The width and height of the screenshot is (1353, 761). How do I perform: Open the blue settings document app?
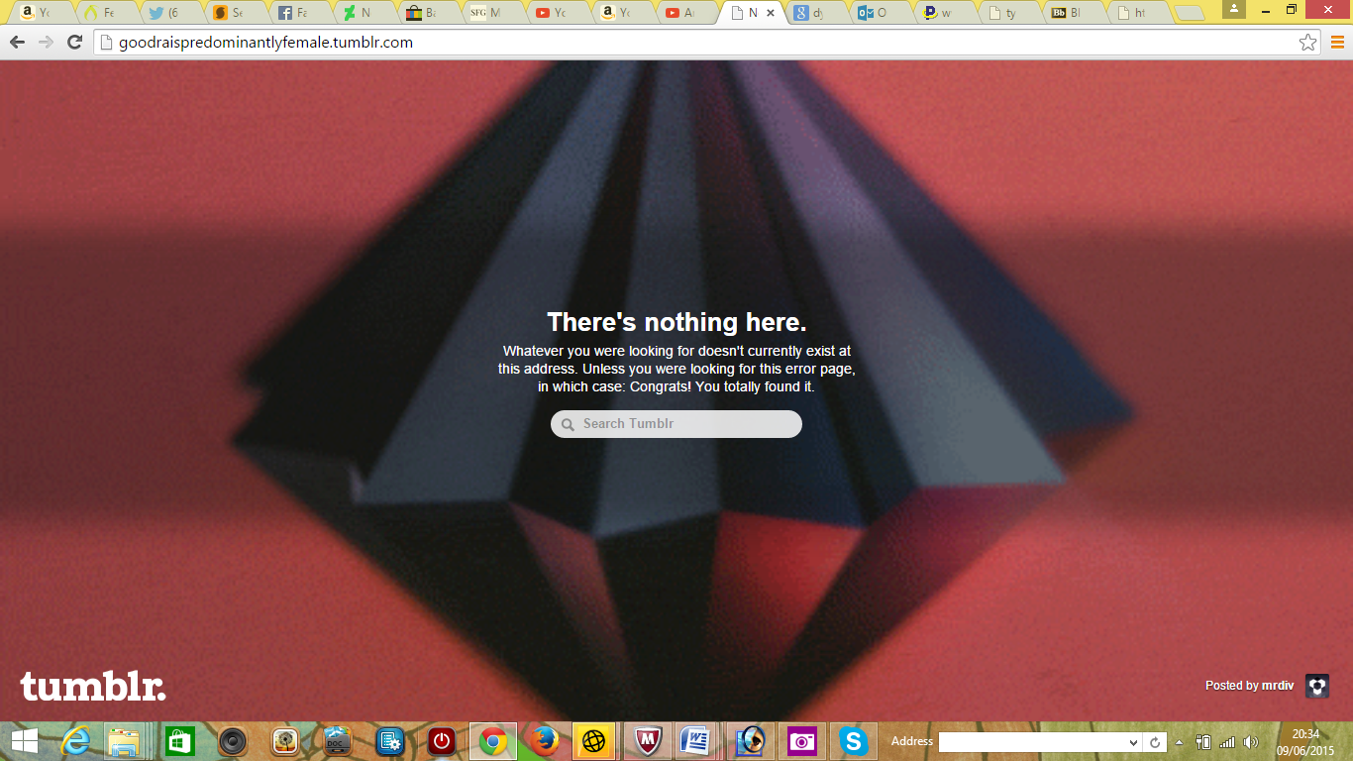point(390,741)
